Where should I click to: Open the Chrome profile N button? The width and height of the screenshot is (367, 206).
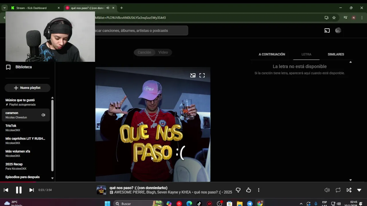(x=354, y=18)
